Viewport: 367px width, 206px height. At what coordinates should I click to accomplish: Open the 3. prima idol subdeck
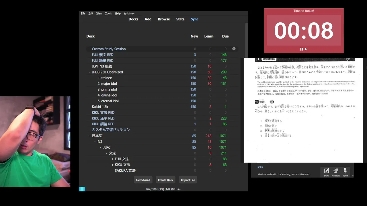[x=107, y=89]
